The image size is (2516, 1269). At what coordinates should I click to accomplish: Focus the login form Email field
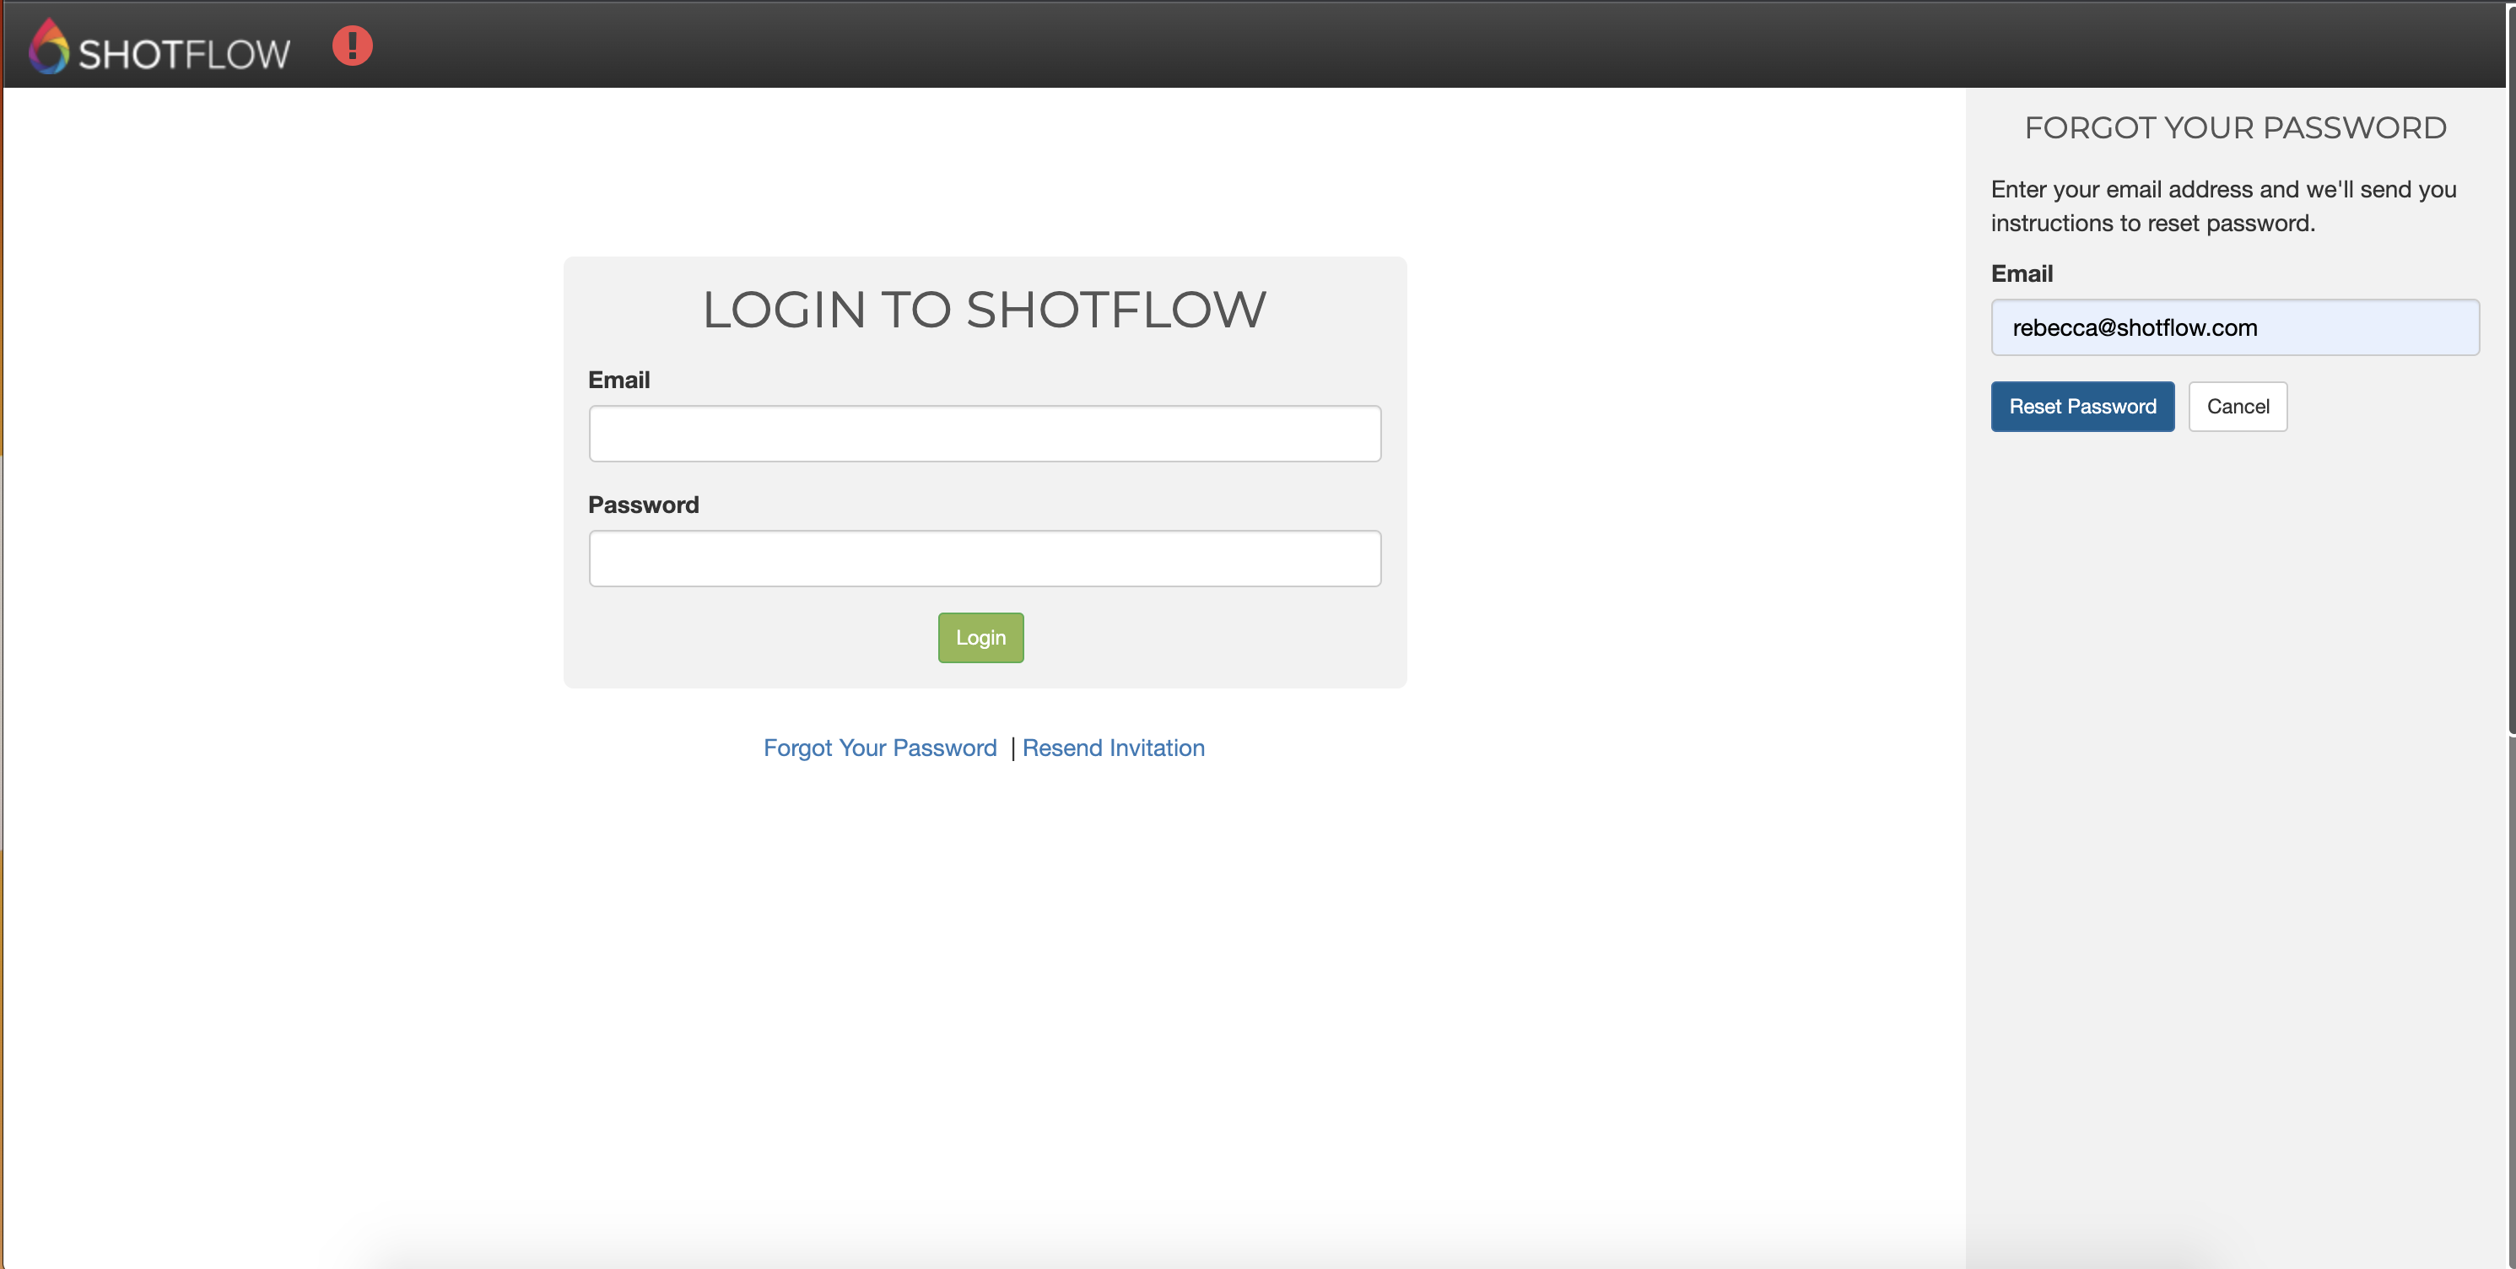point(984,434)
